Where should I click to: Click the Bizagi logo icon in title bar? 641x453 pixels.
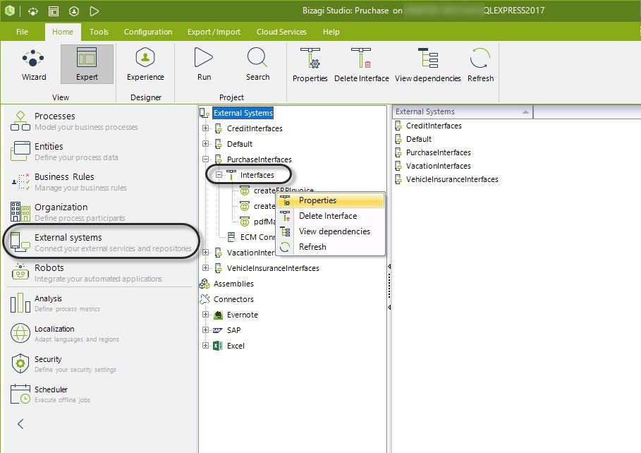9,11
